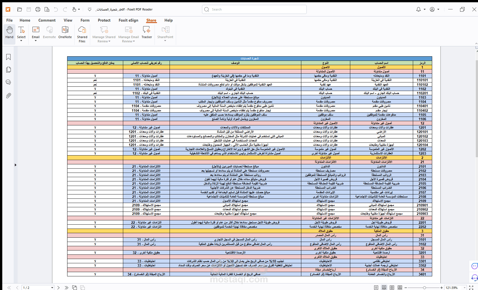Open SharePoint options
The height and width of the screenshot is (290, 478).
tap(165, 34)
